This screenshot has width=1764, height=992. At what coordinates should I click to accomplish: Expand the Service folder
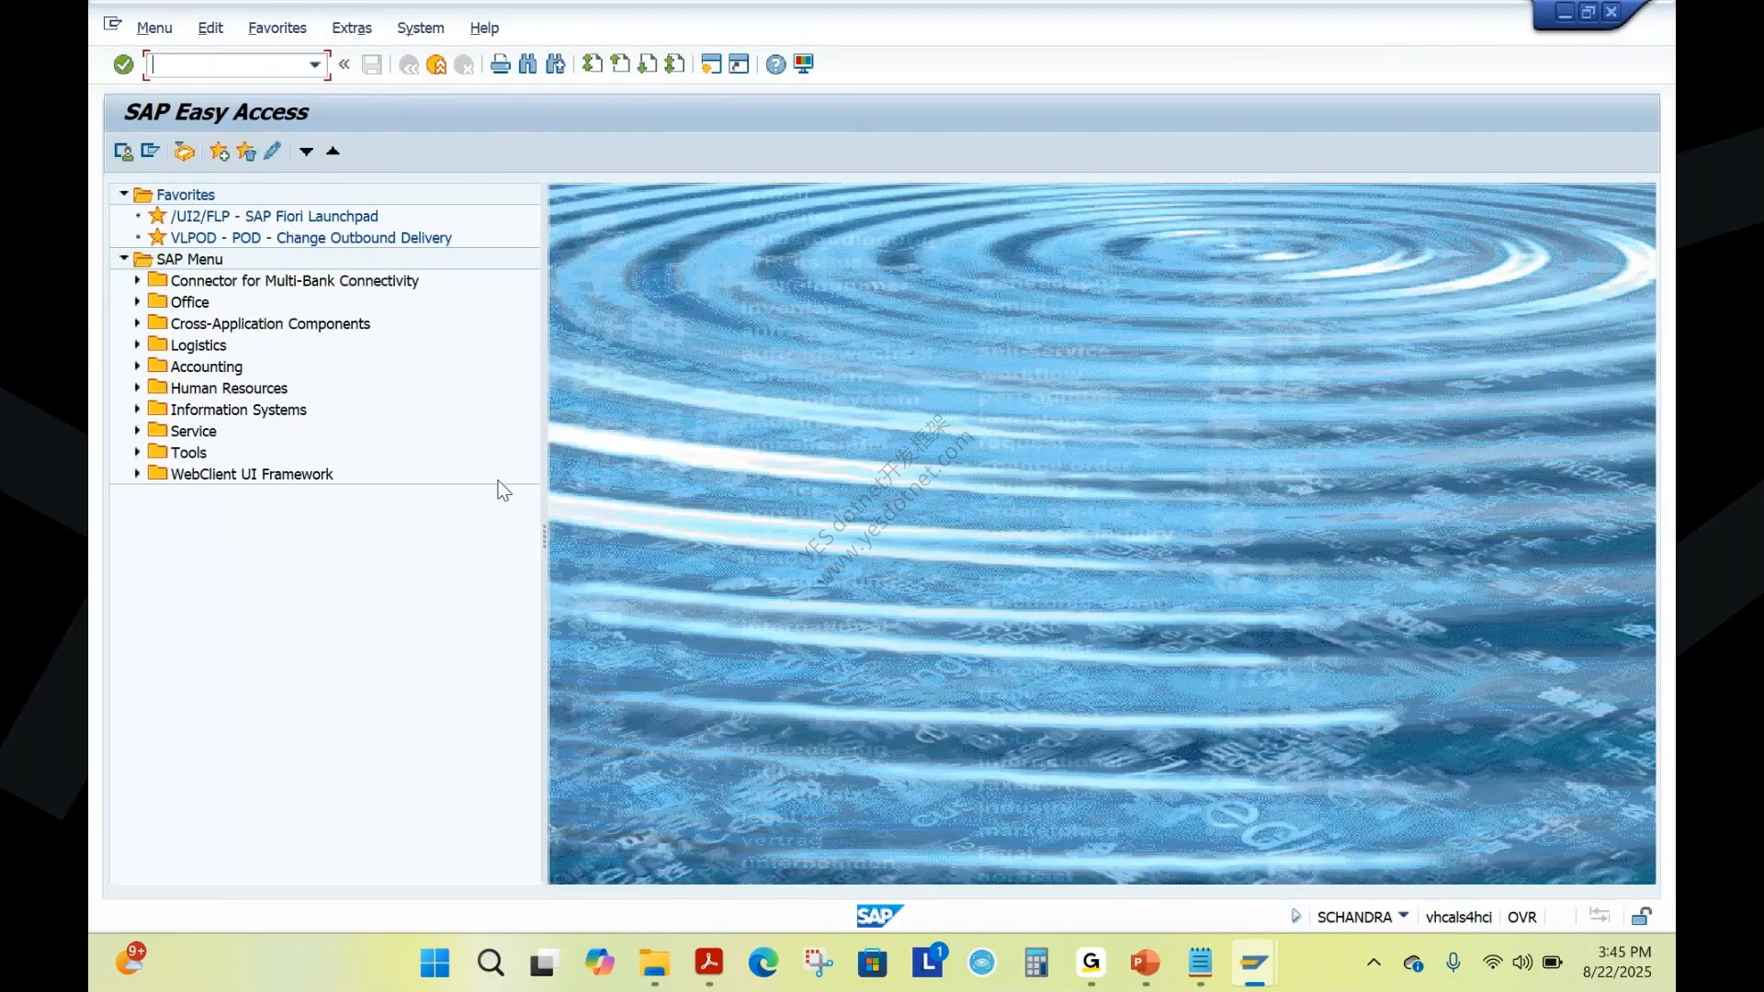coord(138,430)
